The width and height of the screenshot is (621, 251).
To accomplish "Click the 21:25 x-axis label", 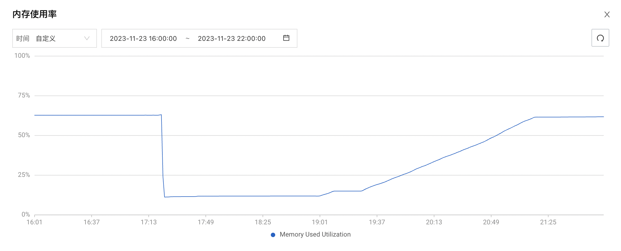I will 548,222.
